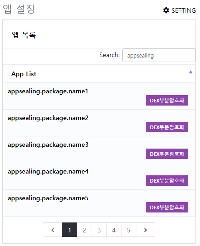Select pagination page 1
This screenshot has height=246, width=200.
tap(70, 230)
